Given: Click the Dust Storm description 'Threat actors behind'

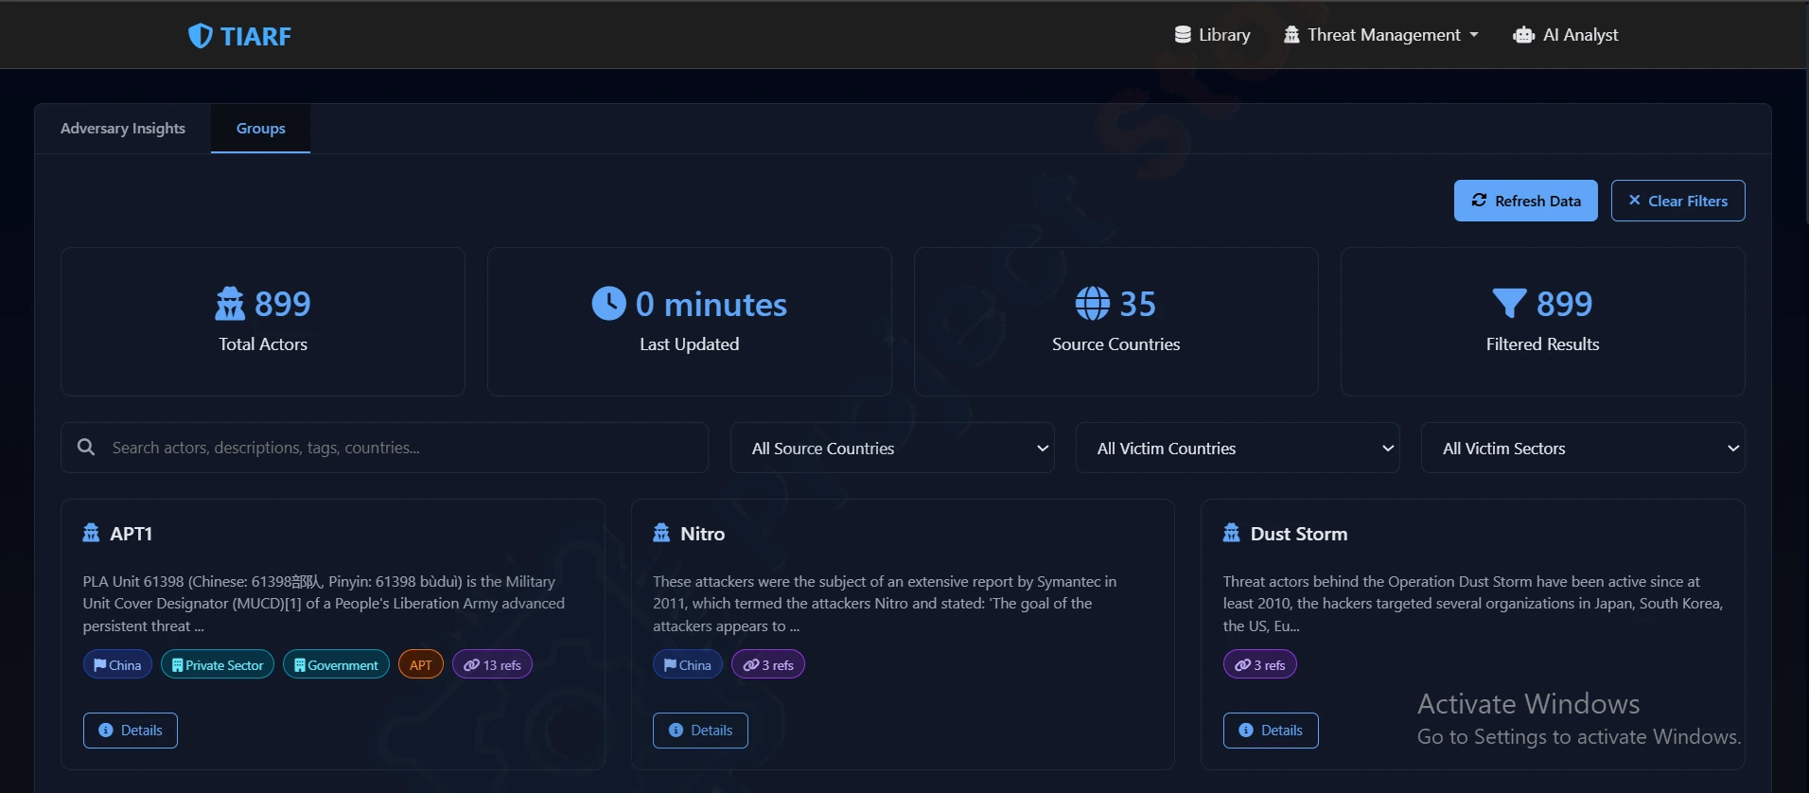Looking at the screenshot, I should 1473,604.
